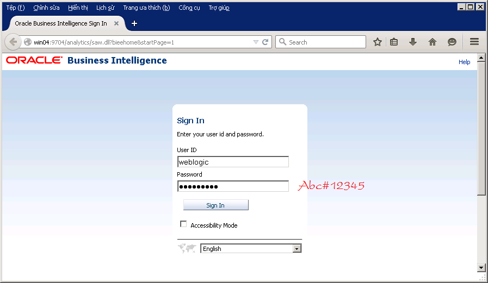Click the magnifier icon in search box
Viewport: 488px width, 283px height.
click(x=282, y=42)
